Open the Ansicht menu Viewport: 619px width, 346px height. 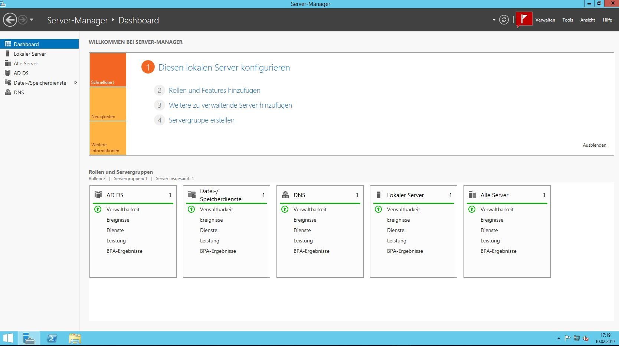click(x=587, y=20)
